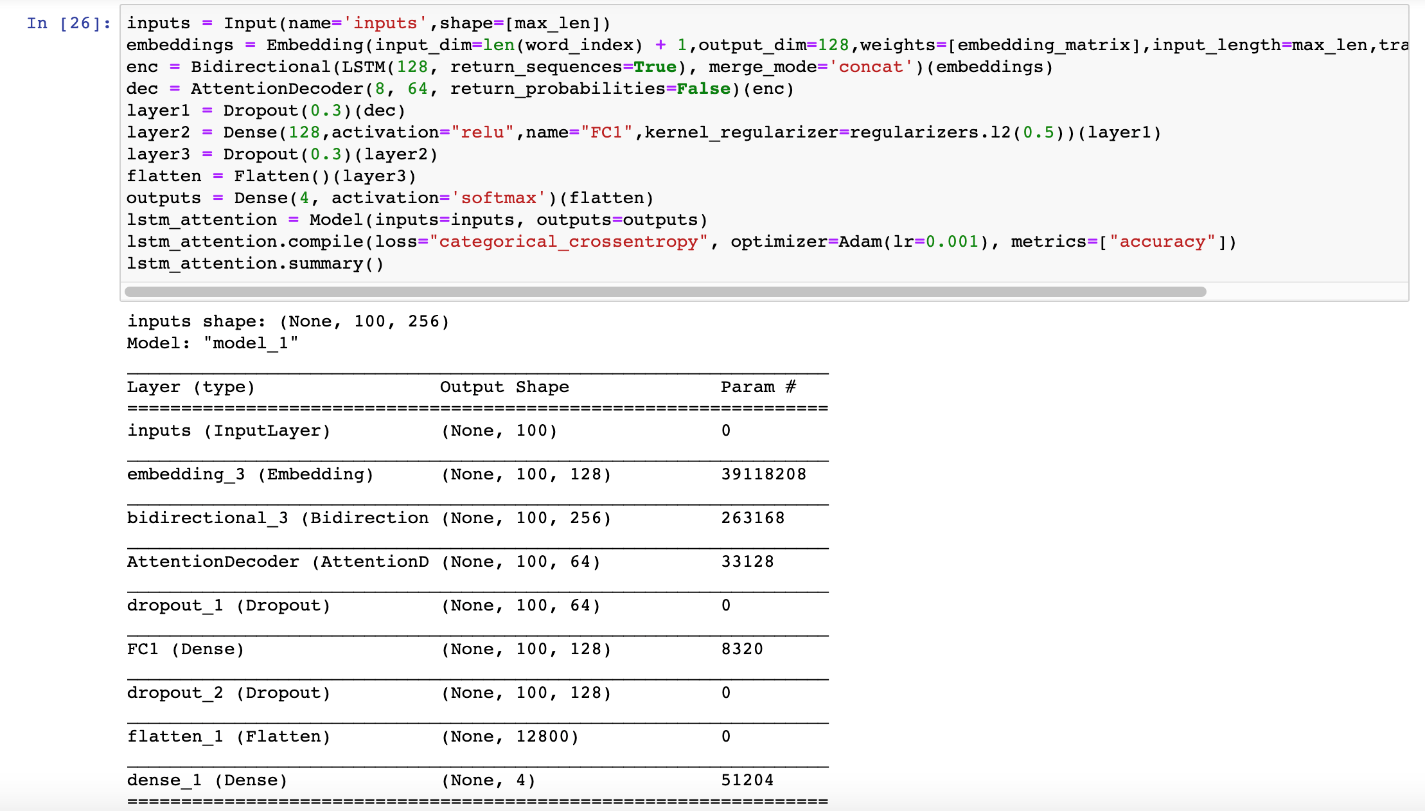Click the layer3 = Dropout(0.3)(layer2) line
This screenshot has width=1425, height=811.
coord(282,154)
